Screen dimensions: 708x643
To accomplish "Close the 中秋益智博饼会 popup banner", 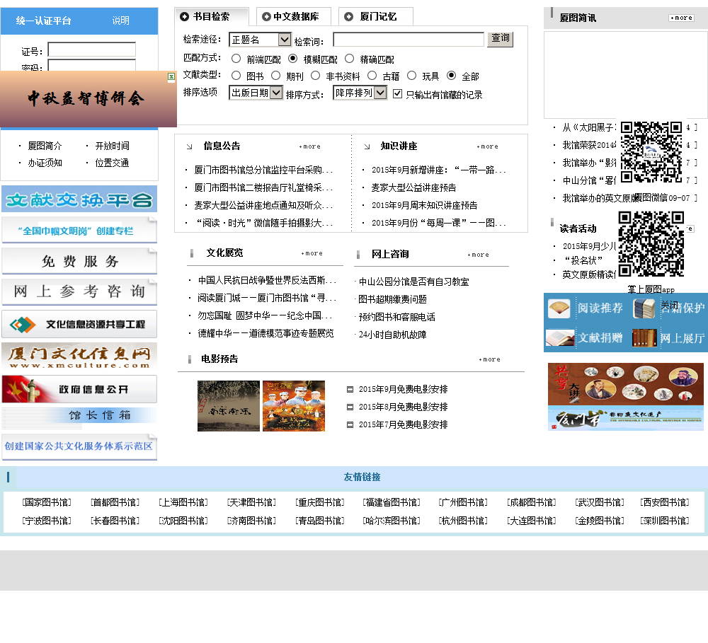I will (171, 76).
